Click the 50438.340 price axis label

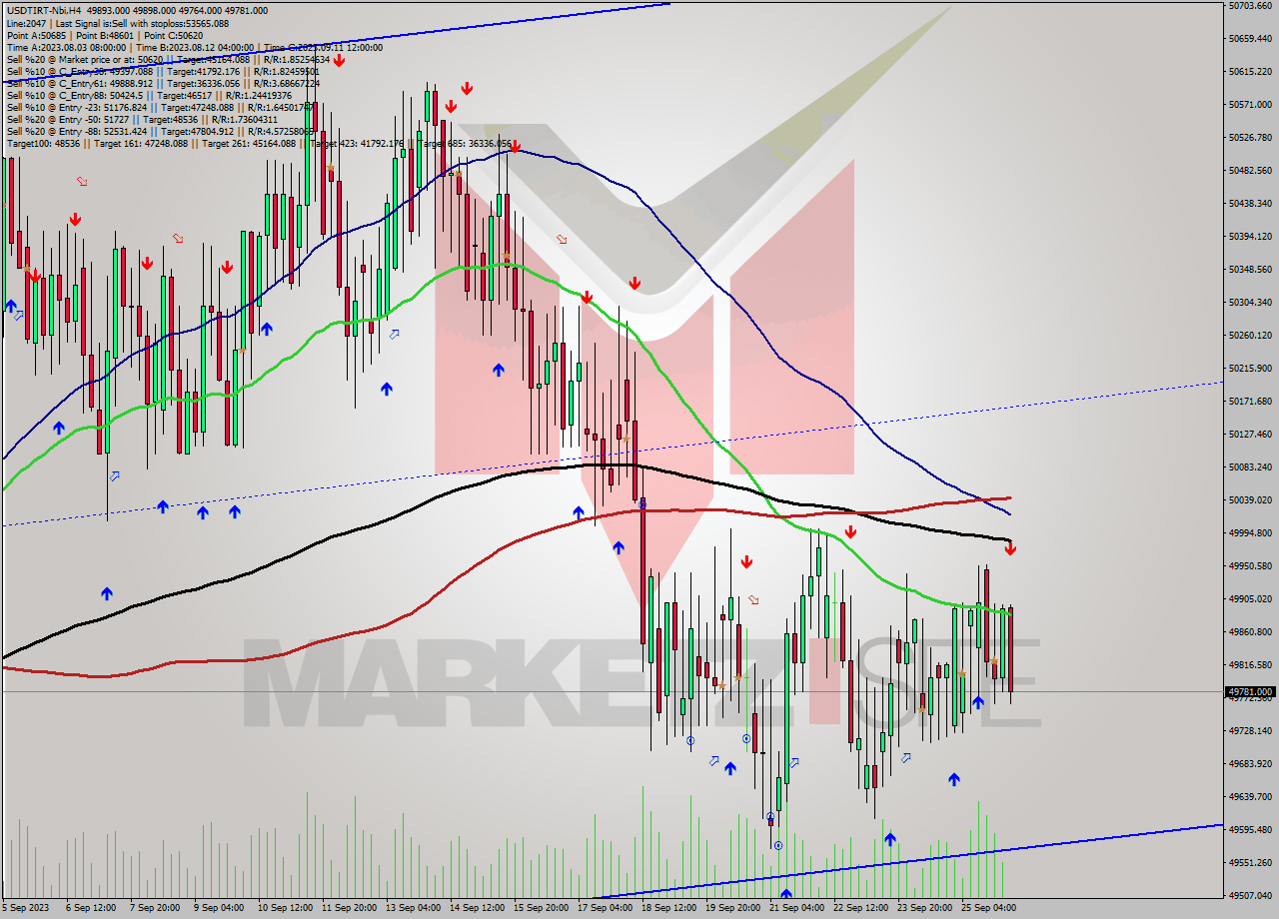click(x=1250, y=203)
